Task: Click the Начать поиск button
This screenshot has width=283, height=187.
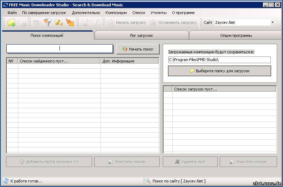Action: (138, 49)
